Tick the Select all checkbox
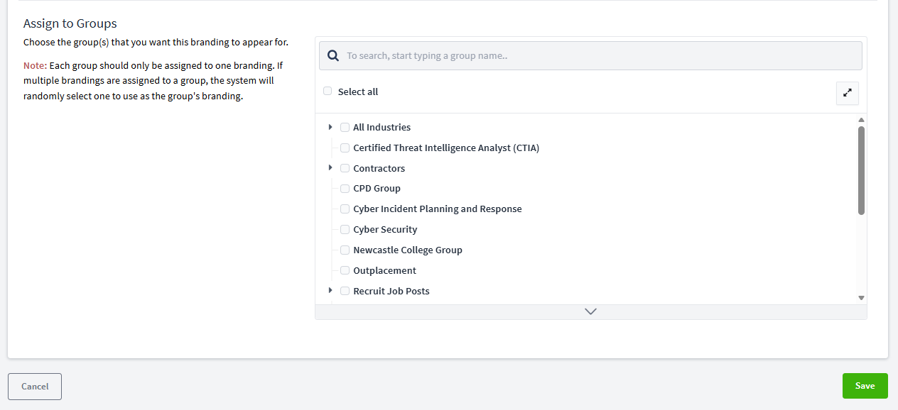Viewport: 898px width, 410px height. 328,91
